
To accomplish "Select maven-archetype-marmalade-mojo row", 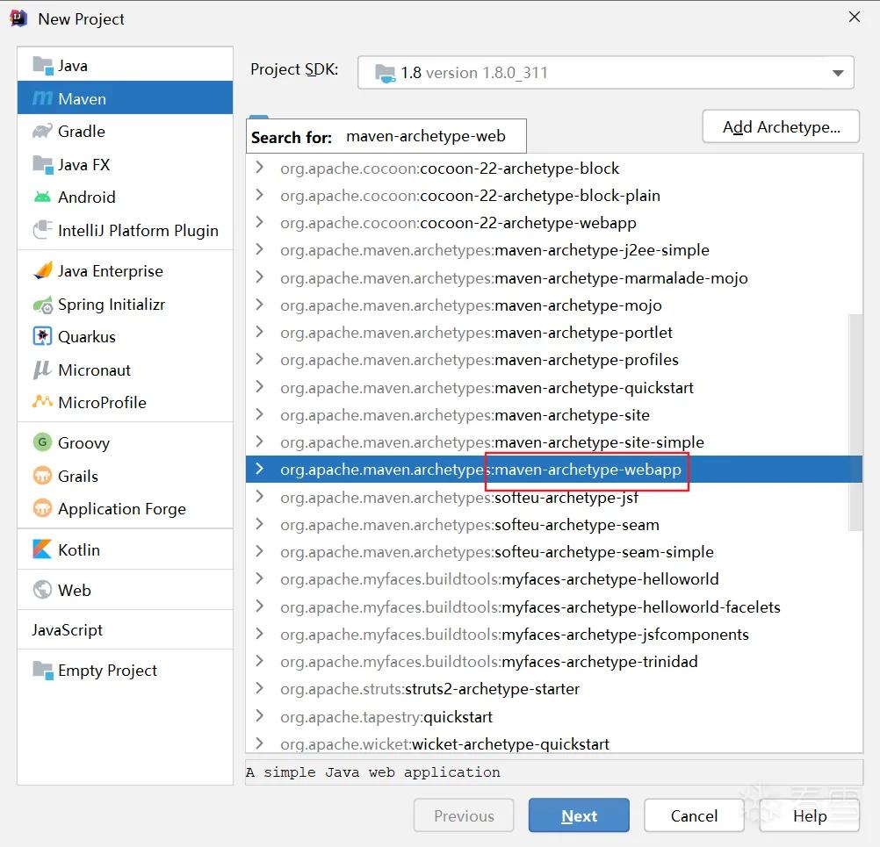I will point(553,277).
